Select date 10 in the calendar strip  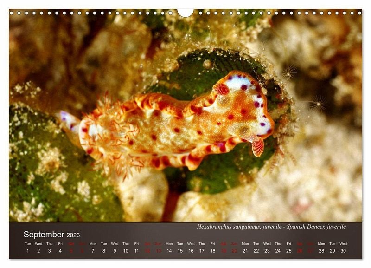pos(126,251)
